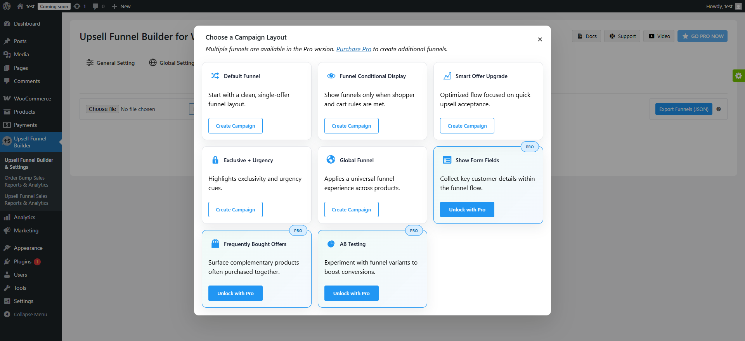Open the Global Setting tab
This screenshot has width=745, height=341.
[x=172, y=63]
